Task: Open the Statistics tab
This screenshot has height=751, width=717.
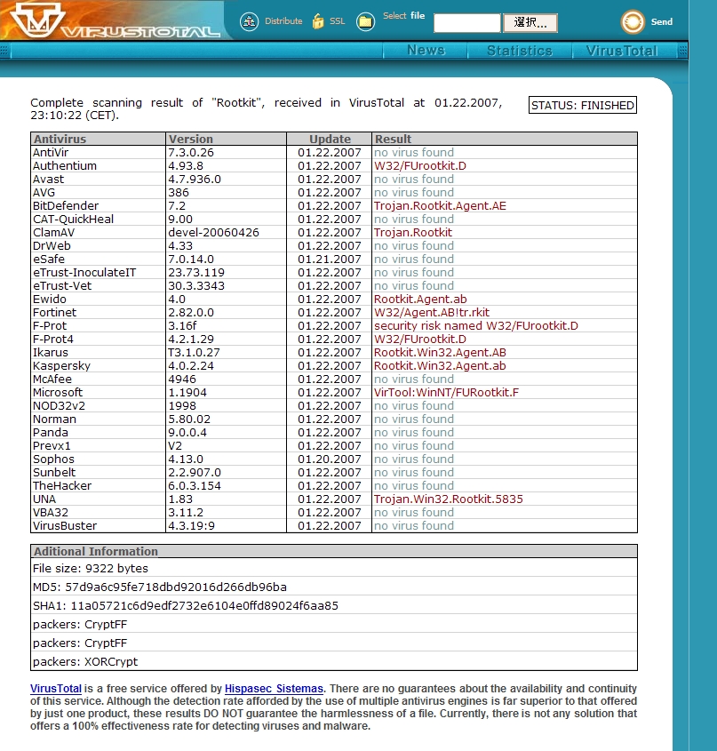Action: click(520, 51)
